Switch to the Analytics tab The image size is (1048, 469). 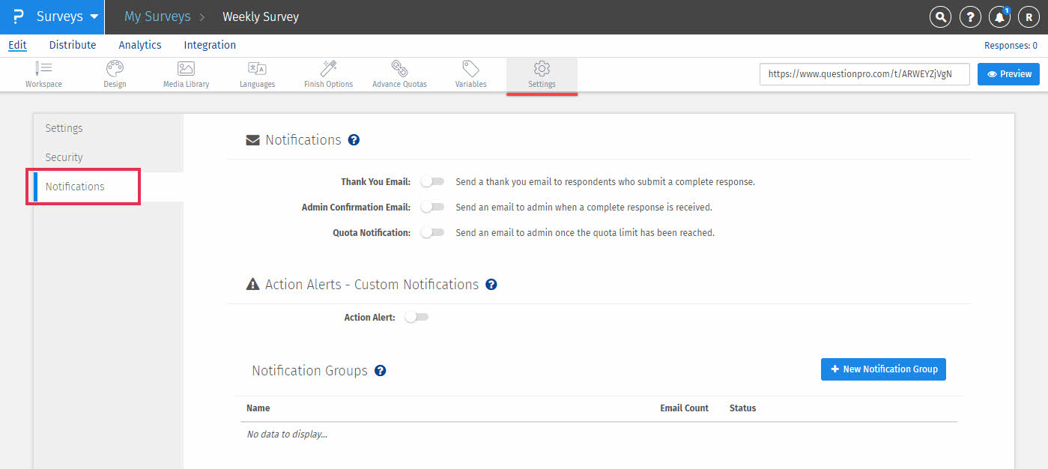(140, 45)
